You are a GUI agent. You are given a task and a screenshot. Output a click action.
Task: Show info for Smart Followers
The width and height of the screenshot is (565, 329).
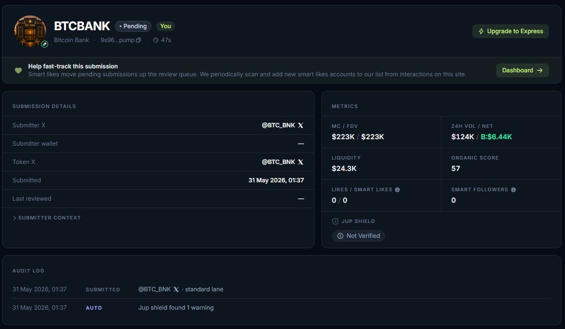point(513,190)
